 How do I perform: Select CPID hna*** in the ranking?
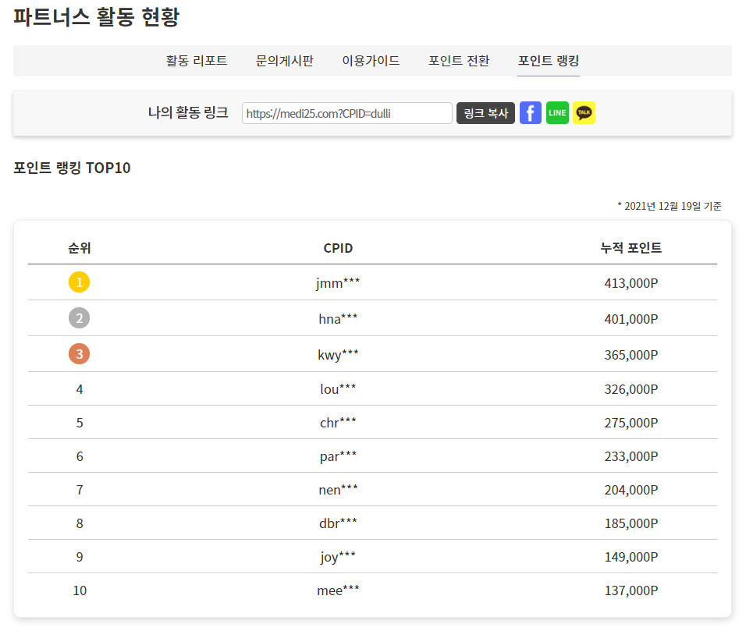point(338,318)
